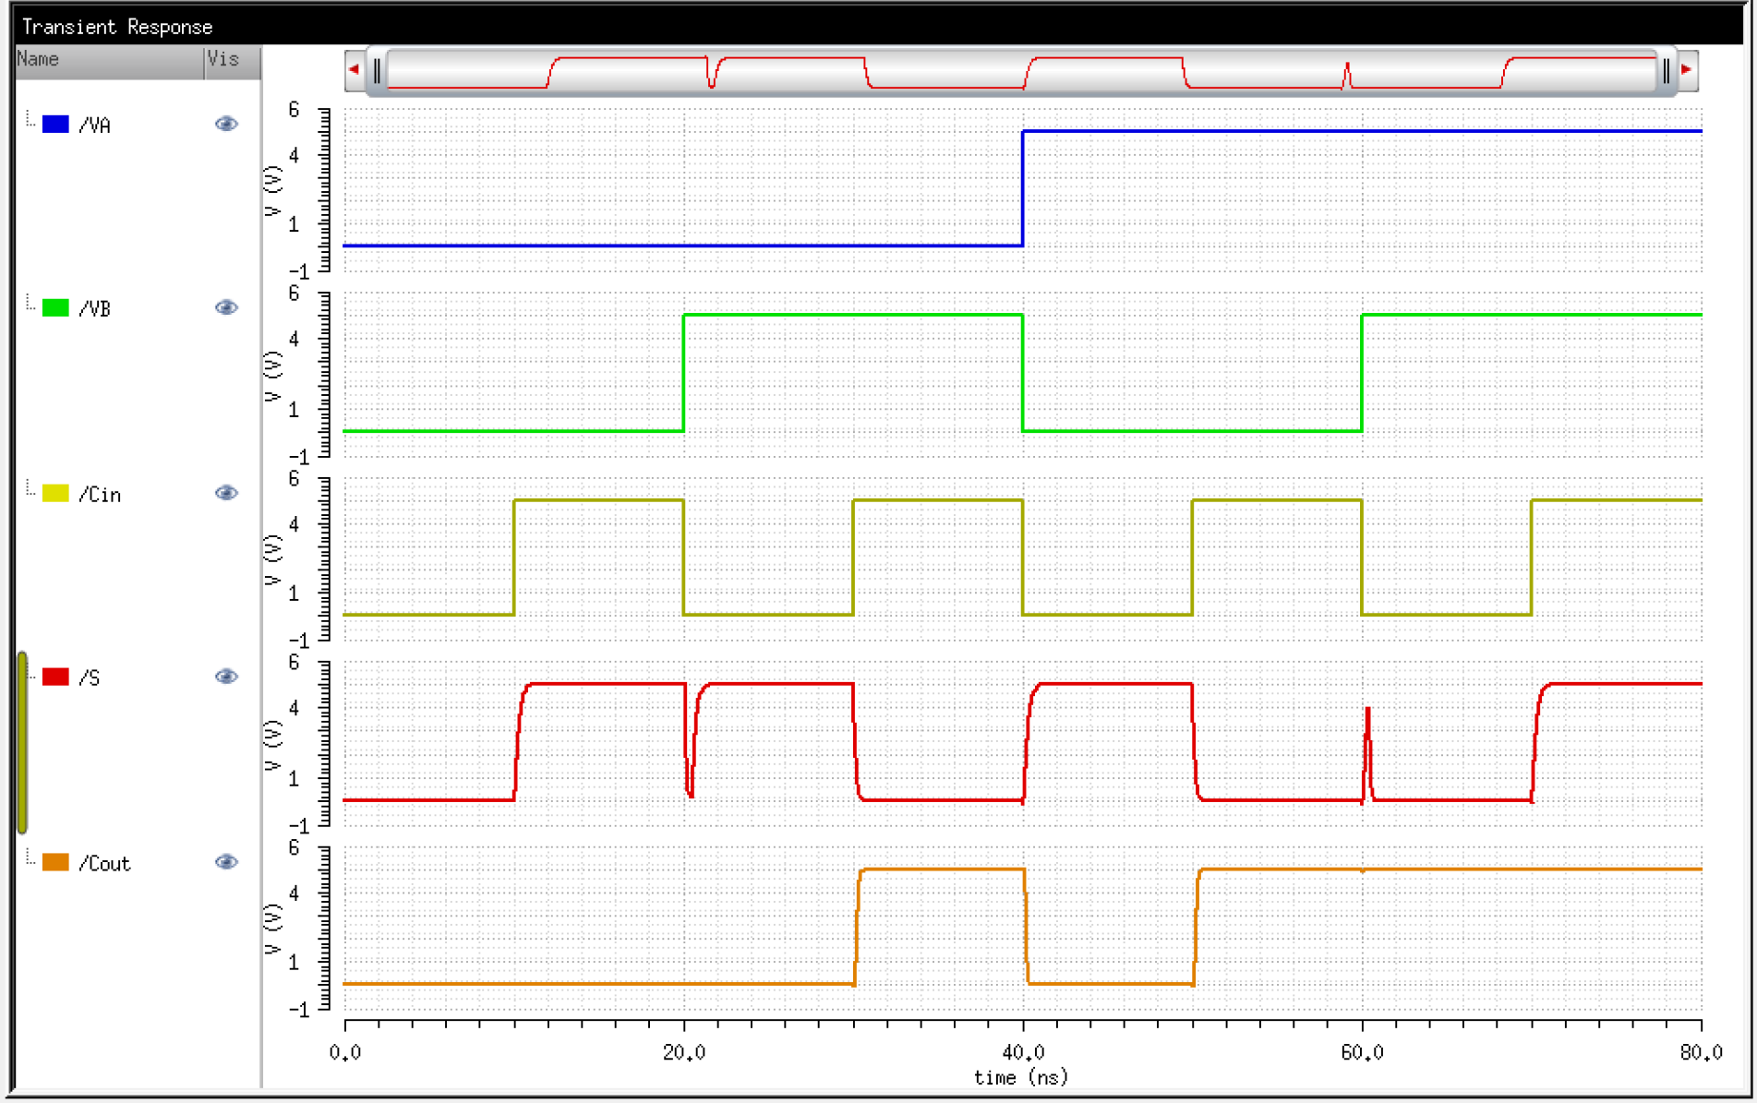Click the right handle of the overview range slider

pyautogui.click(x=1667, y=70)
